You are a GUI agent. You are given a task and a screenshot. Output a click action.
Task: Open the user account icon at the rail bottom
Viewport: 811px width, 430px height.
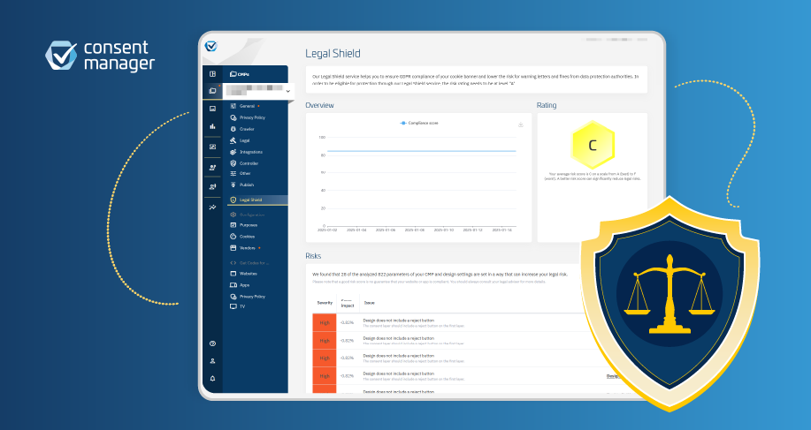coord(212,361)
